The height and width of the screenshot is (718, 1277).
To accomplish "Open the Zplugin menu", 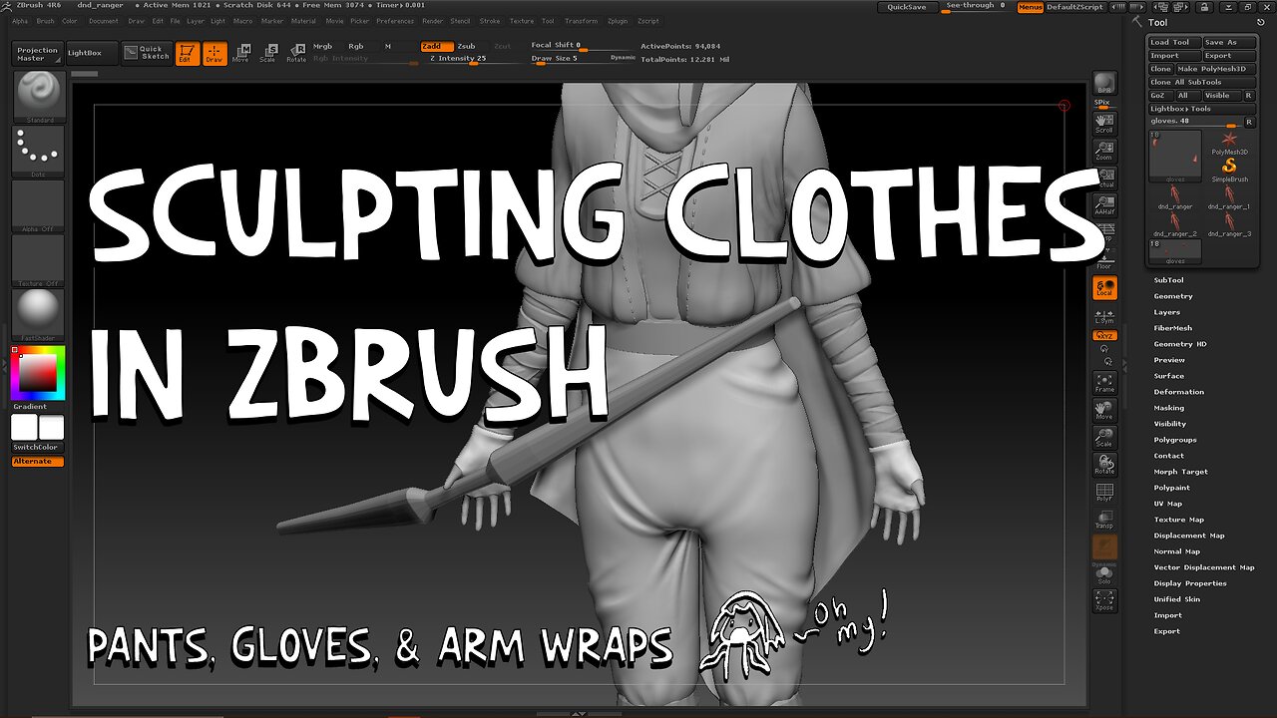I will pyautogui.click(x=618, y=21).
